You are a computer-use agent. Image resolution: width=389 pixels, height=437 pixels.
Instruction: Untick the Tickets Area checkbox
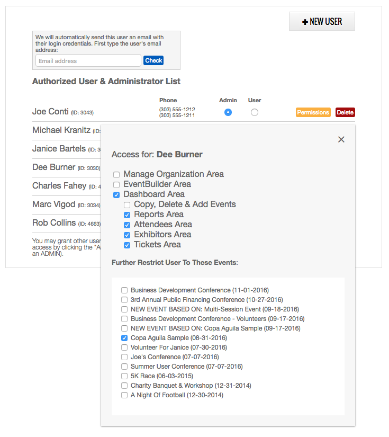point(127,245)
